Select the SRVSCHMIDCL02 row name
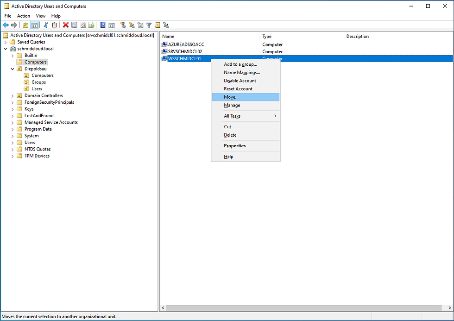The image size is (454, 321). [185, 51]
